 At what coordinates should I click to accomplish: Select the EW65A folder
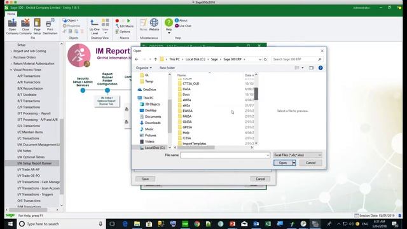[185, 111]
